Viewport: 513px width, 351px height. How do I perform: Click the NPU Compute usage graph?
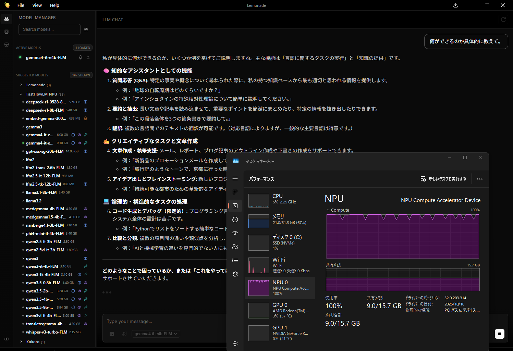pos(403,237)
